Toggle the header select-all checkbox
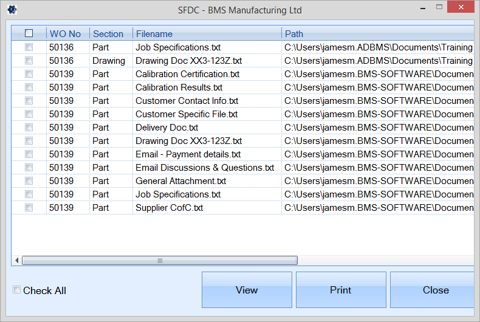 coord(29,33)
